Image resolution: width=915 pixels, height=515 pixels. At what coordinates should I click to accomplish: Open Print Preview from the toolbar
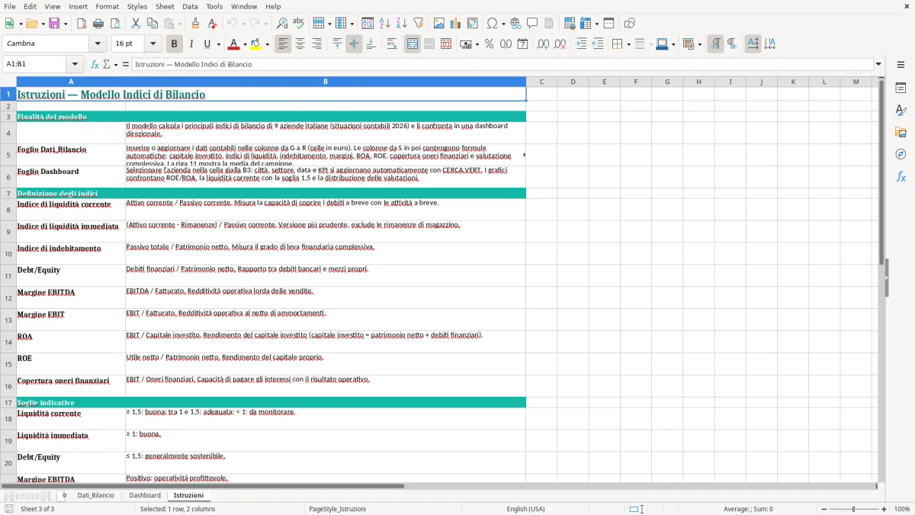pyautogui.click(x=115, y=24)
